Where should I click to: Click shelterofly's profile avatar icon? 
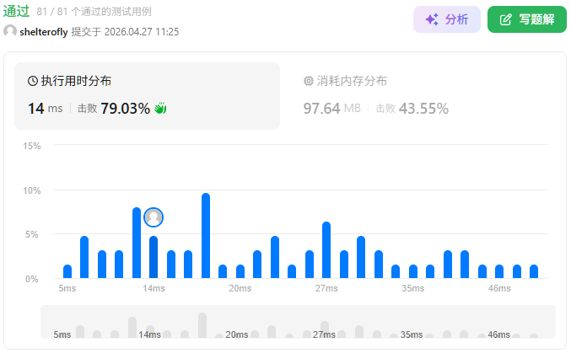point(10,31)
